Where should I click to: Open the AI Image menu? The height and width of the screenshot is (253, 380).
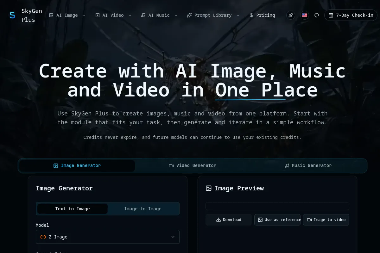[x=67, y=15]
